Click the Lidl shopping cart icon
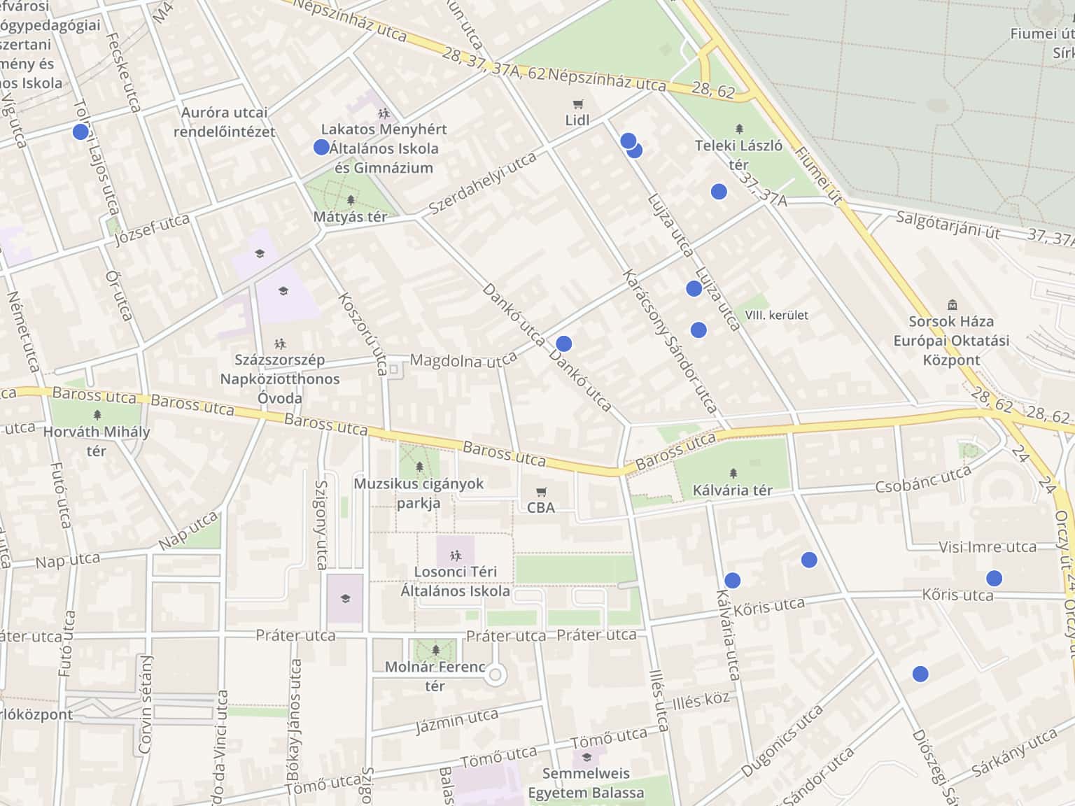Screen dimensions: 1075x806 point(577,104)
